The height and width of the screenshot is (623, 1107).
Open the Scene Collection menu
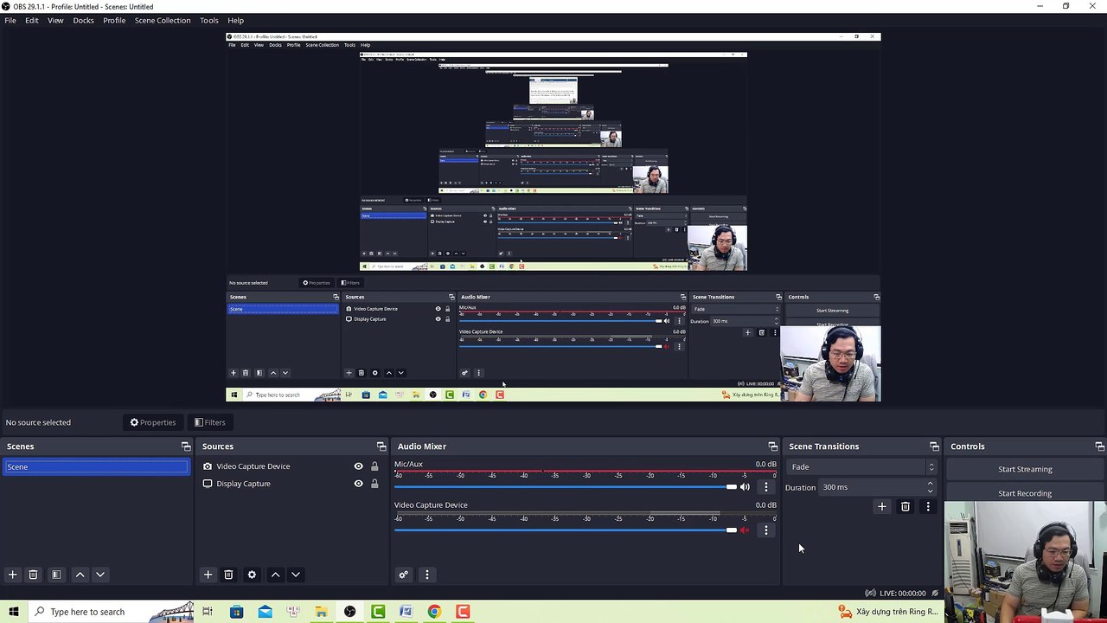[x=163, y=20]
